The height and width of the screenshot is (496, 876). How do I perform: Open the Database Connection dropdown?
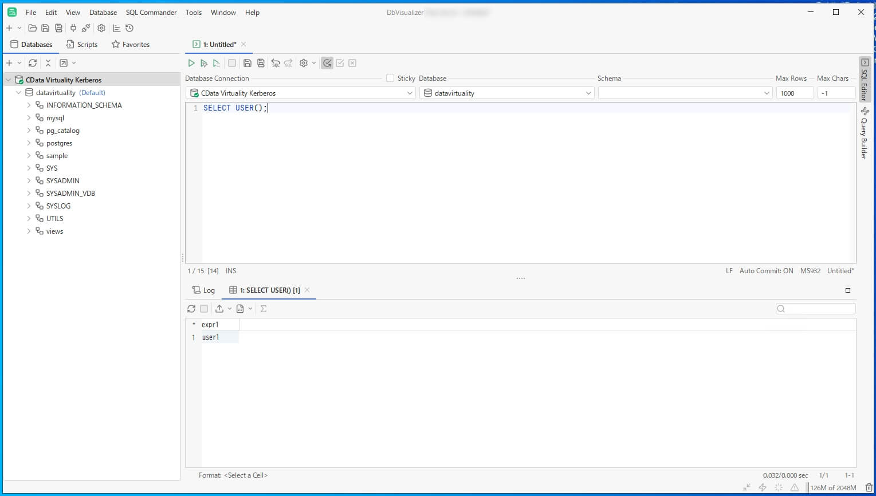[x=301, y=93]
